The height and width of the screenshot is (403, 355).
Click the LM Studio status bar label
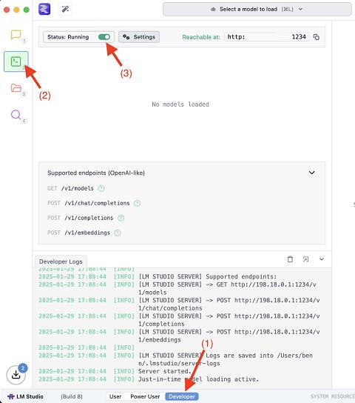[x=25, y=396]
